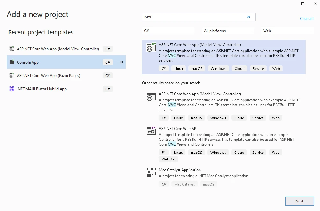320x211 pixels.
Task: Choose the ASP.NET Core Web API result
Action: point(178,129)
